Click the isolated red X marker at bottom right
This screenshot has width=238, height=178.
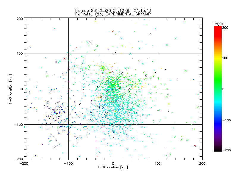tap(195, 146)
